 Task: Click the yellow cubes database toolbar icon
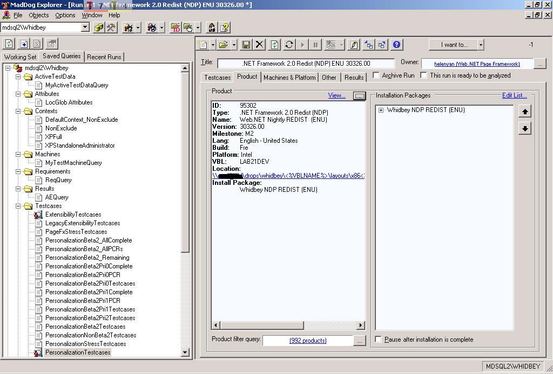(99, 27)
